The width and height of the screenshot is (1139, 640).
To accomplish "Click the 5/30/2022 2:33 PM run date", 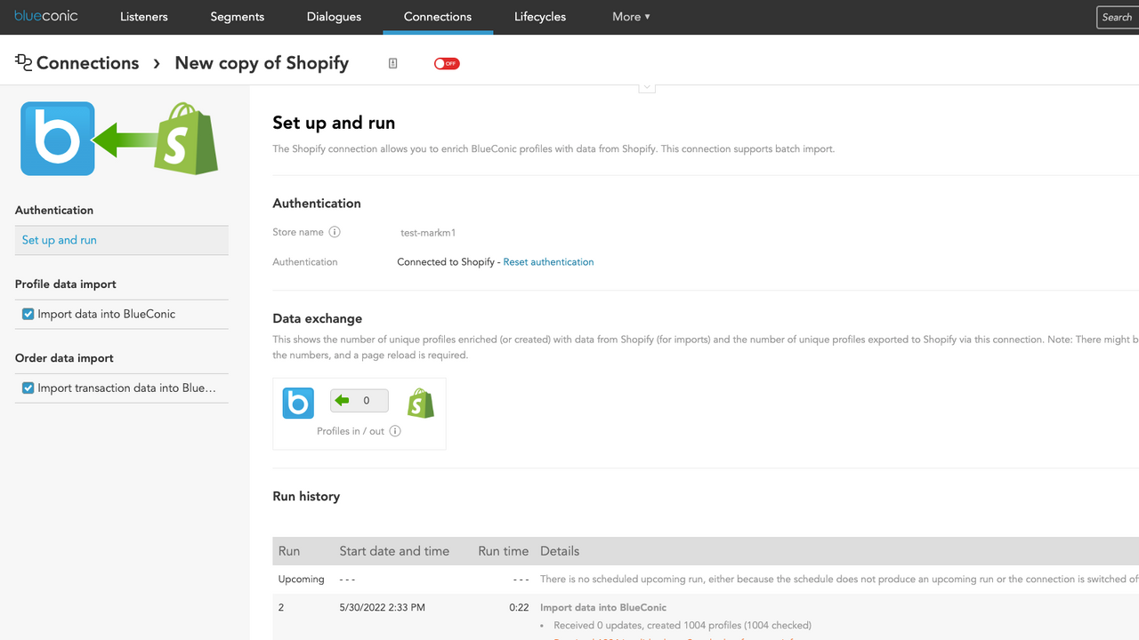I will click(382, 608).
